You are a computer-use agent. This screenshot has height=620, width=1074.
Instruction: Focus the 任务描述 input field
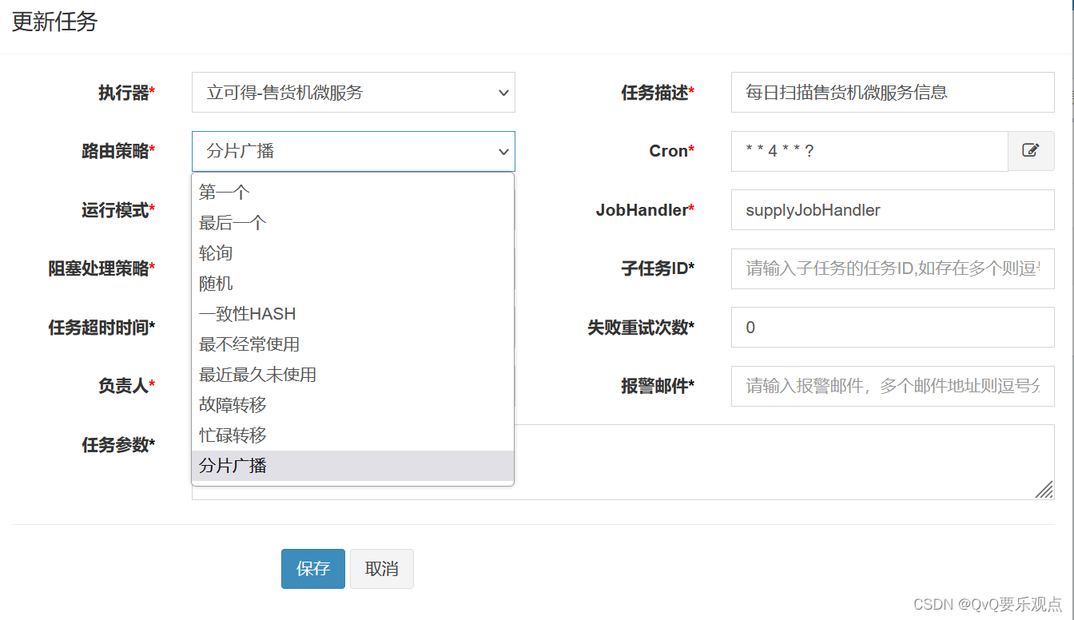(893, 93)
